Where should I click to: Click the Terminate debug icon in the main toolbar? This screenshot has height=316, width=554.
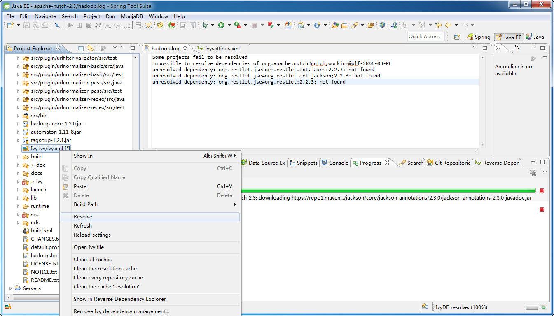(x=89, y=25)
